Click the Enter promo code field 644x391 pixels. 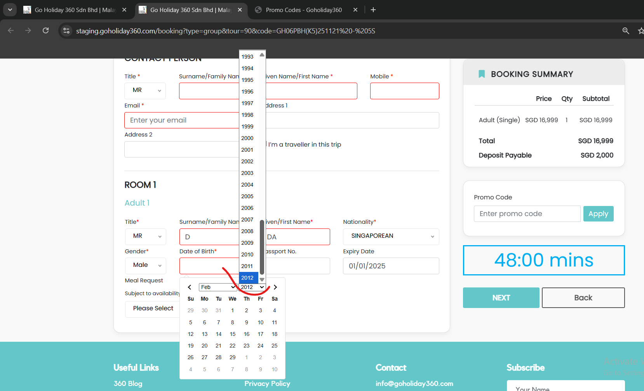pyautogui.click(x=527, y=214)
